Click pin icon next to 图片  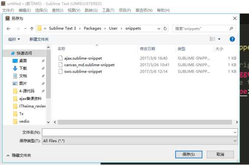(43, 84)
